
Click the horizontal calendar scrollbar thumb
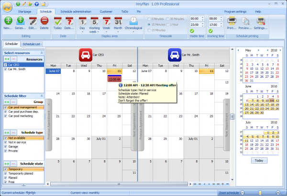pos(119,184)
